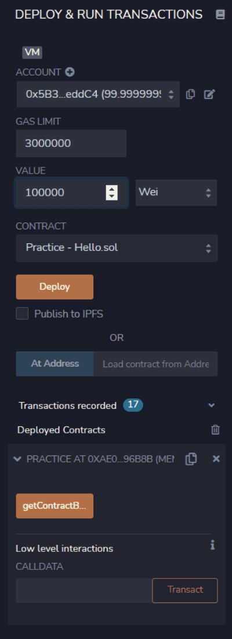Click the At Address button
This screenshot has height=639, width=232.
click(55, 364)
